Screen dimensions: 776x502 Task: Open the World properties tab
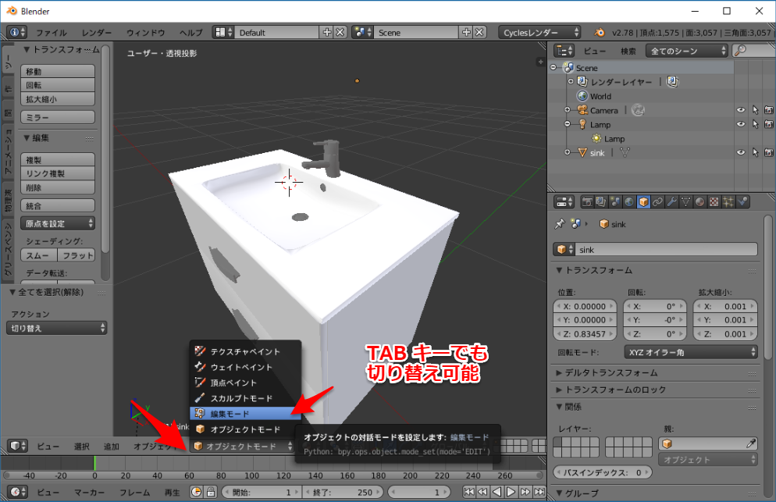pos(629,201)
